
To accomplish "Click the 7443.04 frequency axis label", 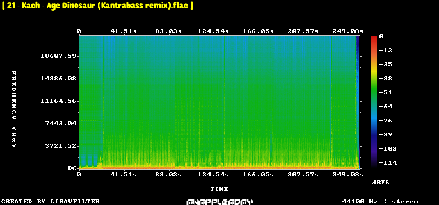I will (61, 123).
